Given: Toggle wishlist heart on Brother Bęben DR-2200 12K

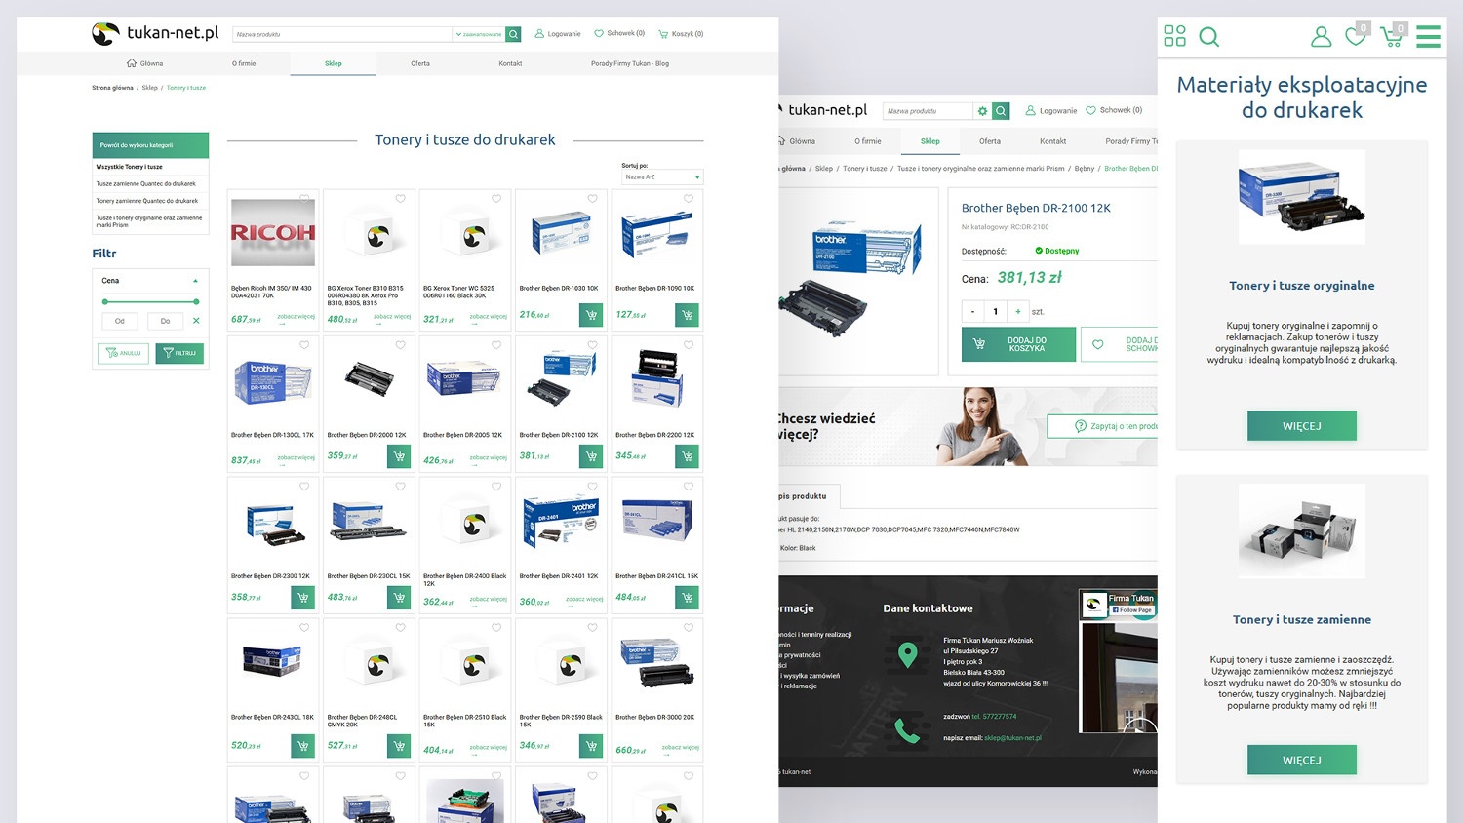Looking at the screenshot, I should 689,345.
